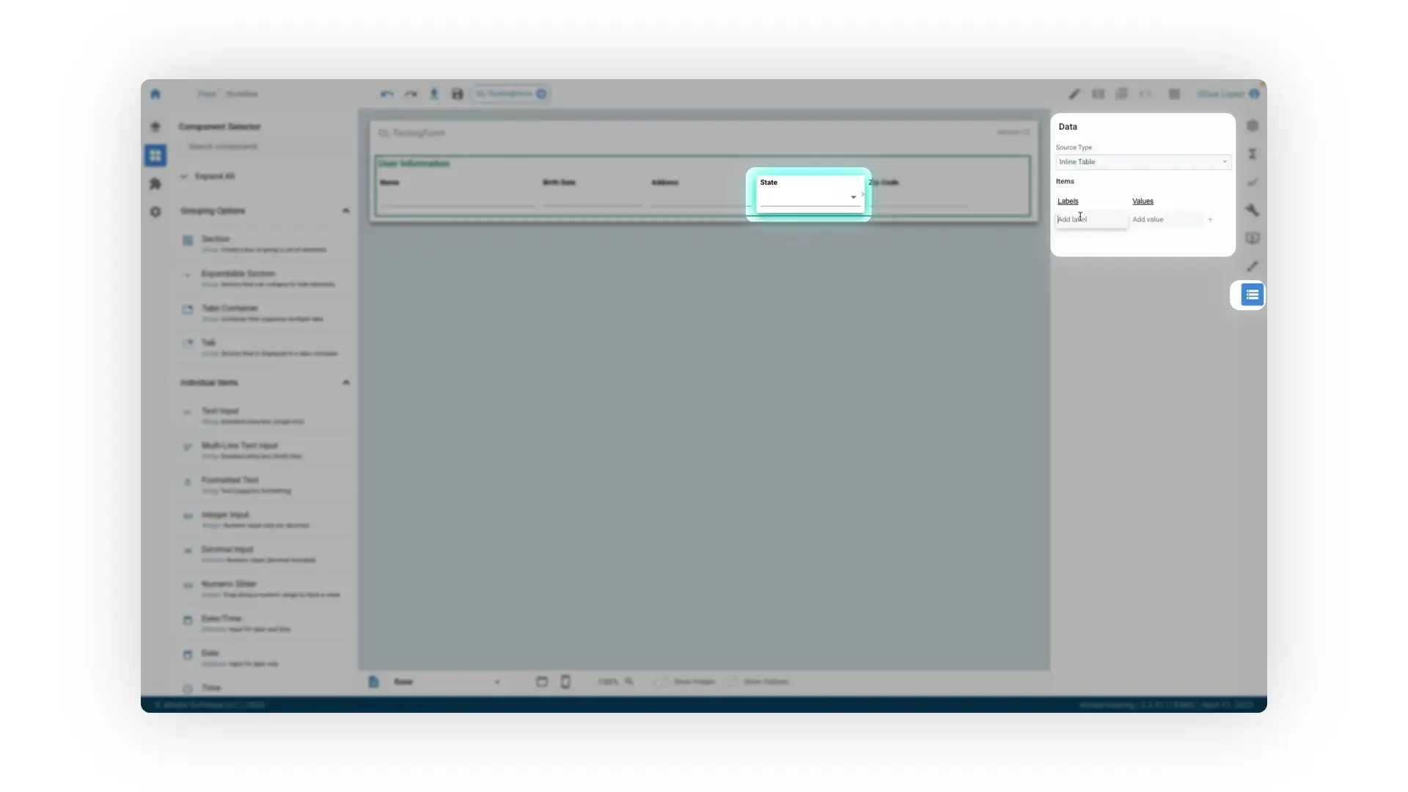Select the Component Selector grid icon in the left sidebar

[155, 155]
